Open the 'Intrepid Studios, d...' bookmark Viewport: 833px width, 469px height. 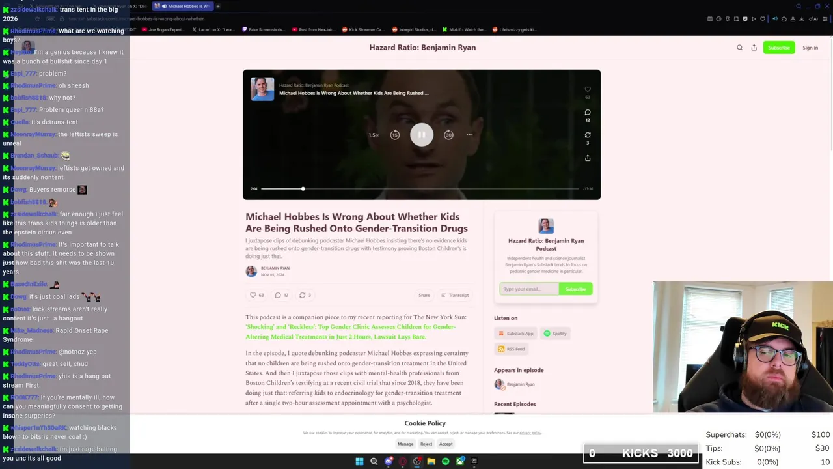pos(413,29)
